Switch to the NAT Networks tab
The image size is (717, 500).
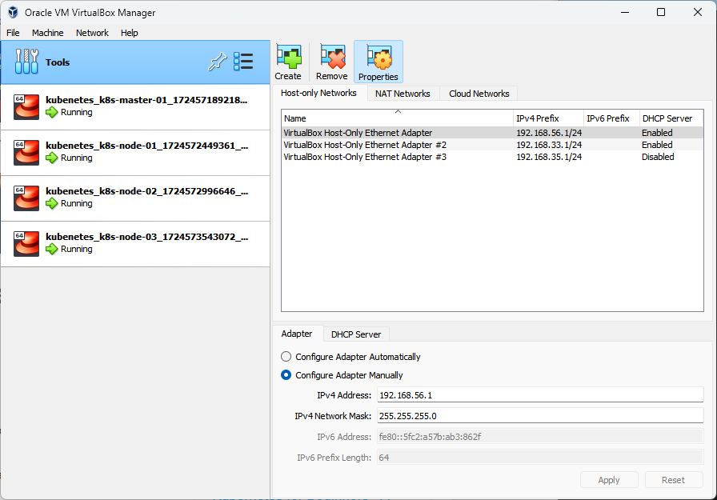click(x=403, y=94)
